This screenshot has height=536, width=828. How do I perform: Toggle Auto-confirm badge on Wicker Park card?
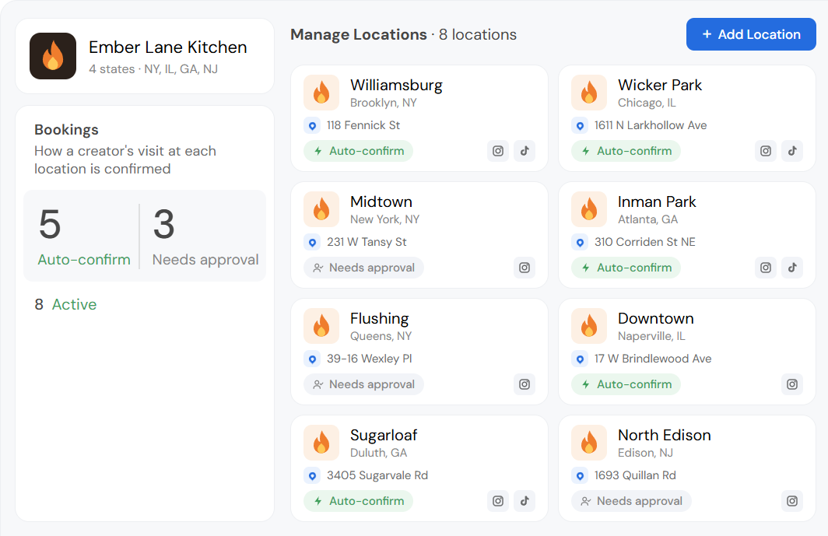point(626,151)
